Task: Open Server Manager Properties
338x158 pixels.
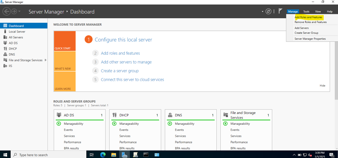Action: 310,39
